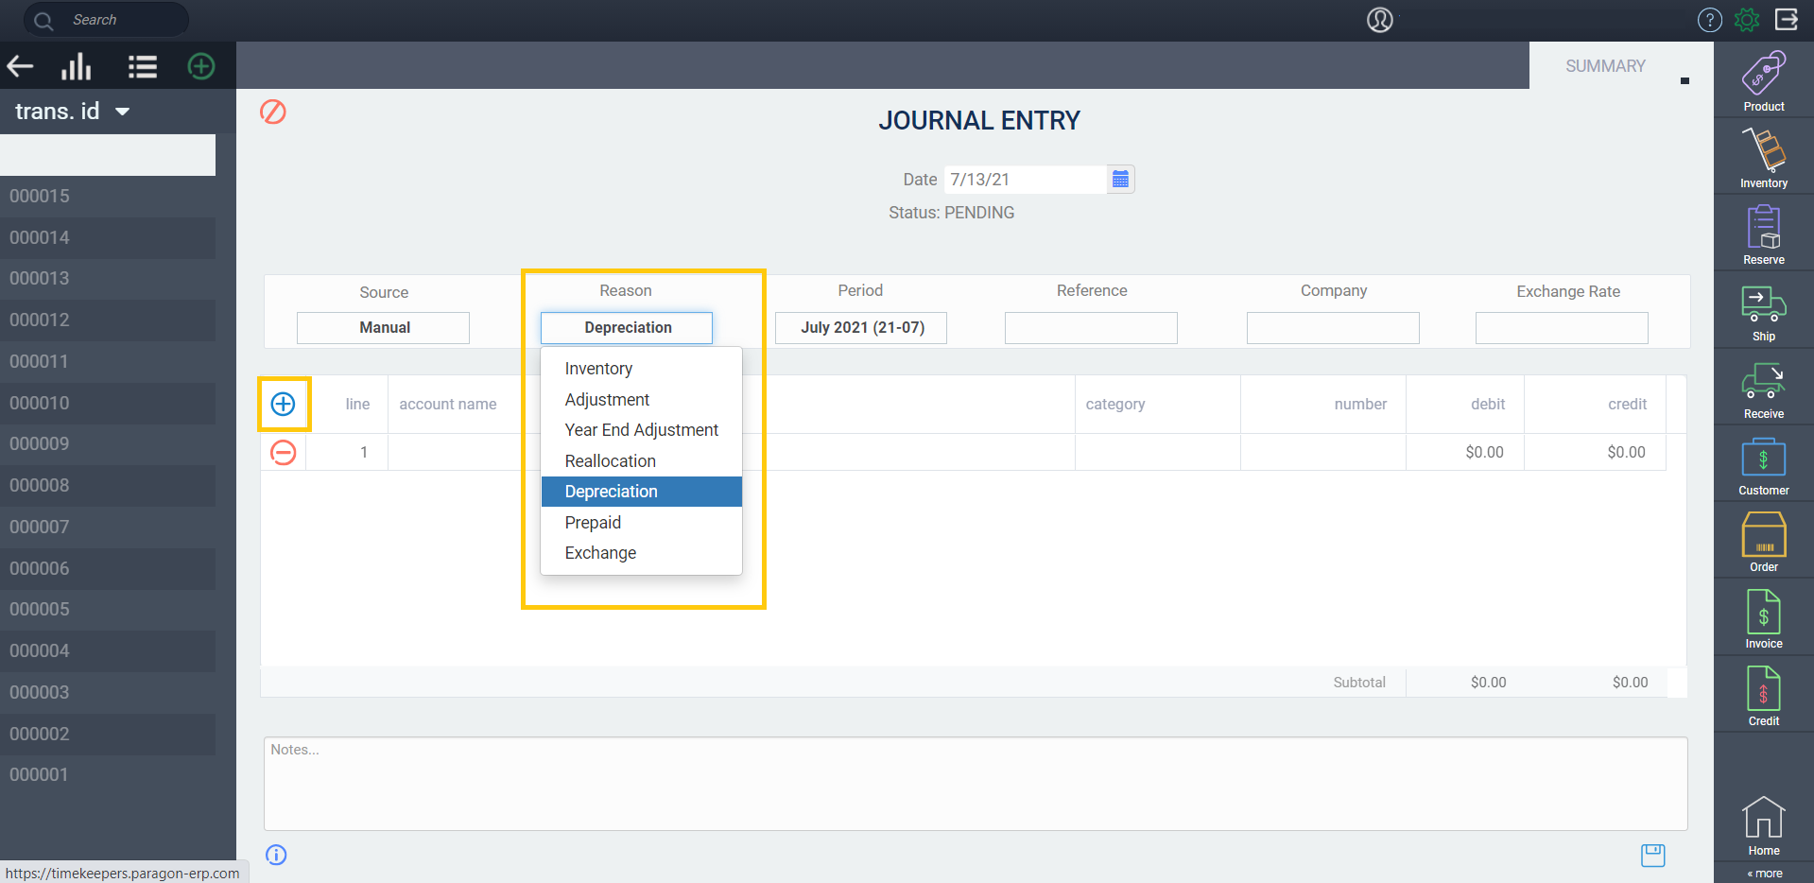1814x883 pixels.
Task: Click the trans. id filter box
Action: point(108,154)
